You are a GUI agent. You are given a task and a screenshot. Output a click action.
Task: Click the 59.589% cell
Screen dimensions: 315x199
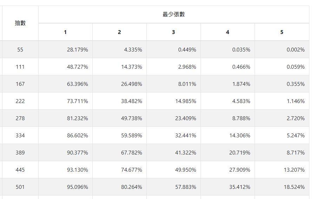coord(132,136)
